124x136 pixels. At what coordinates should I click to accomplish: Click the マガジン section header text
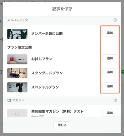pyautogui.click(x=18, y=100)
